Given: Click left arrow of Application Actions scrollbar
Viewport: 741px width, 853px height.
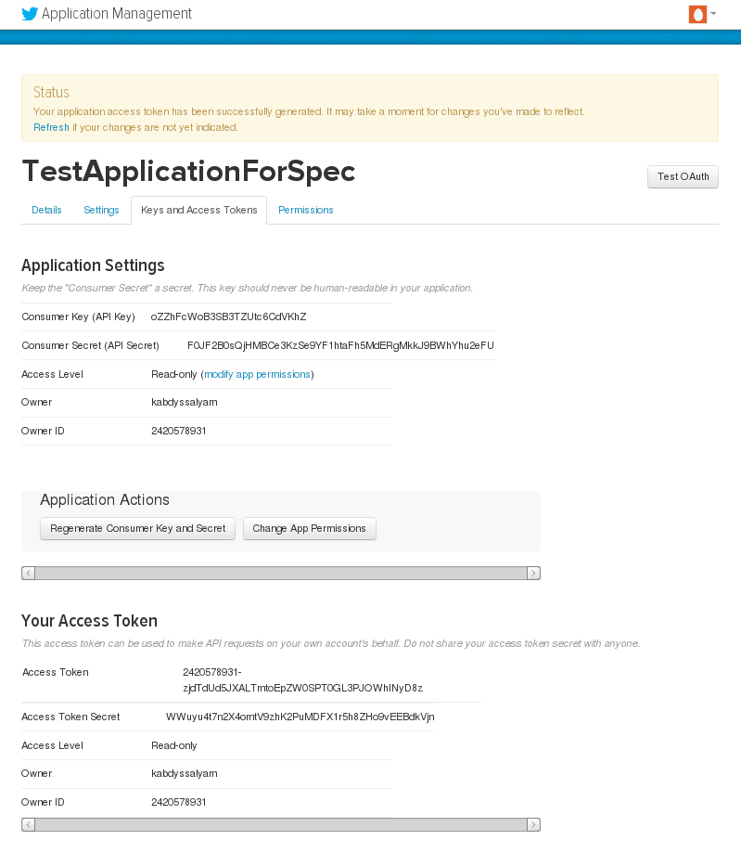Looking at the screenshot, I should tap(29, 574).
